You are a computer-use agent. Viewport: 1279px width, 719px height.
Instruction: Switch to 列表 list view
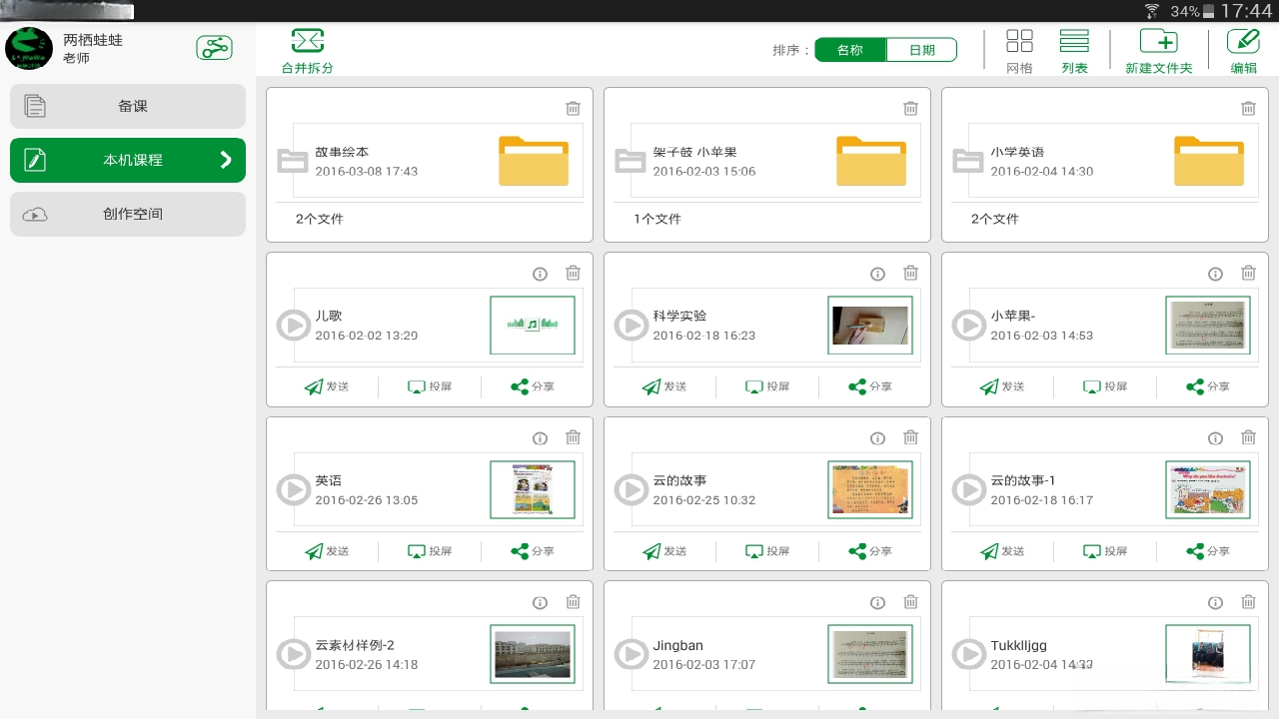1074,51
